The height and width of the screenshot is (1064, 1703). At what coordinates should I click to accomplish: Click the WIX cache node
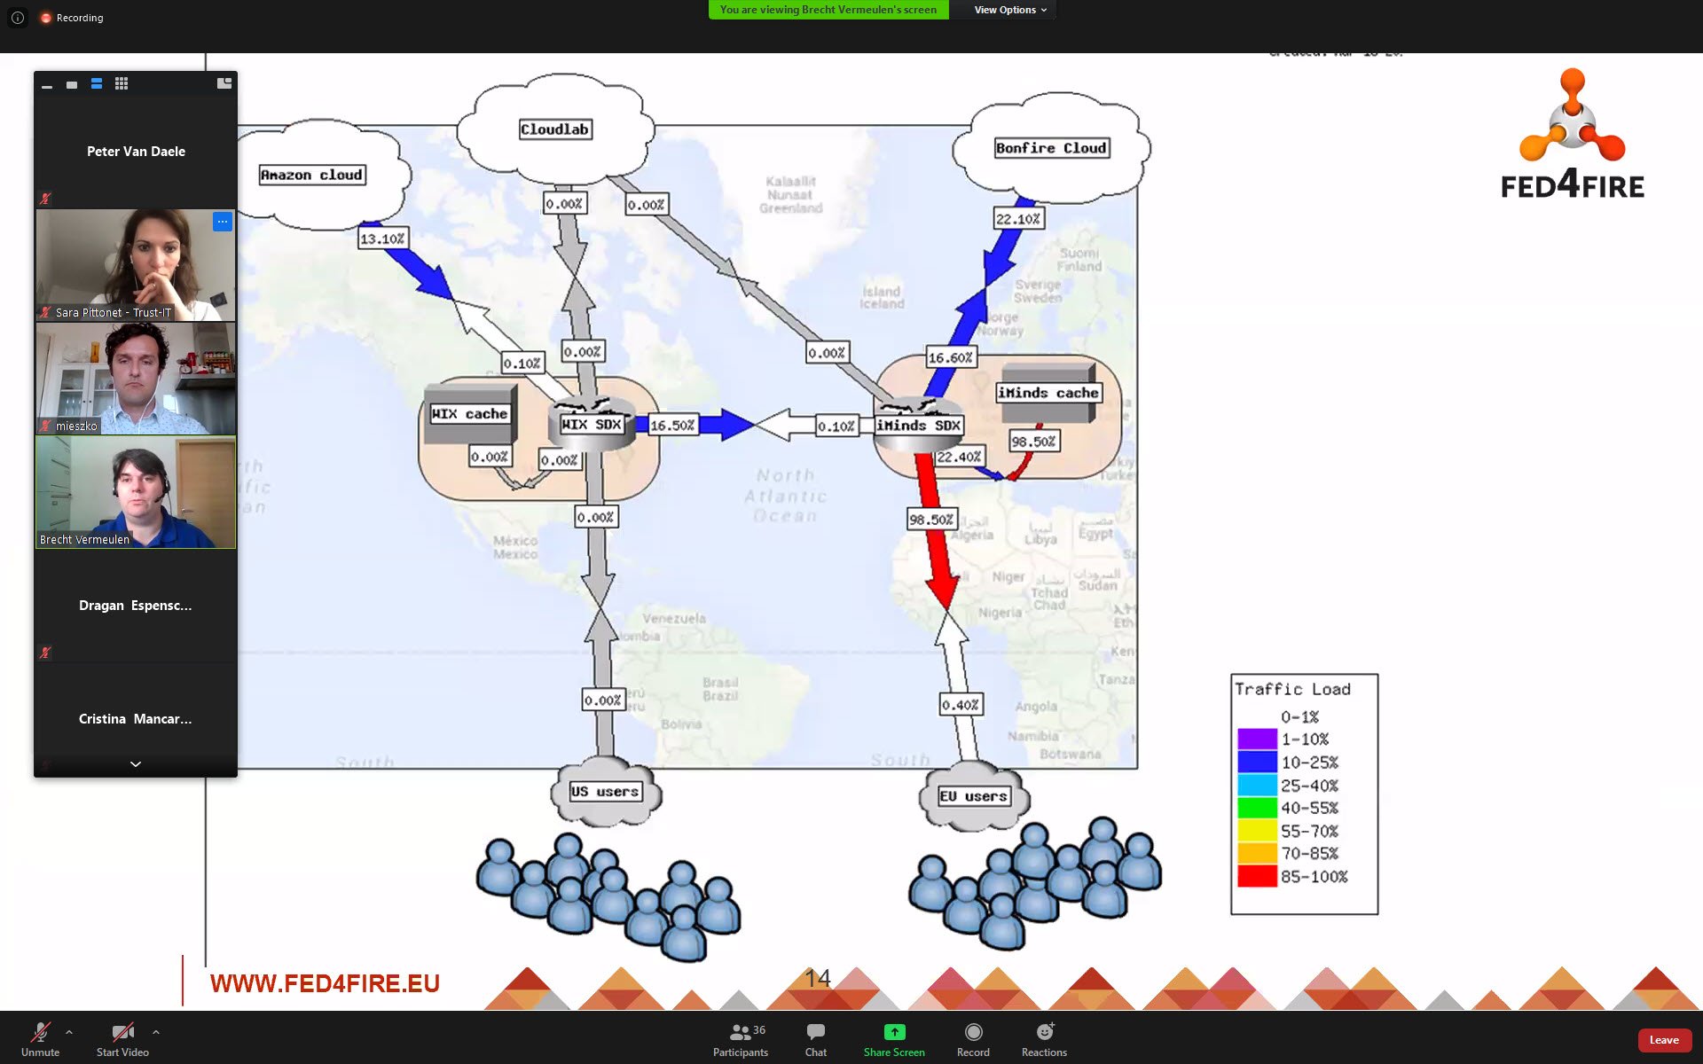[x=469, y=413]
